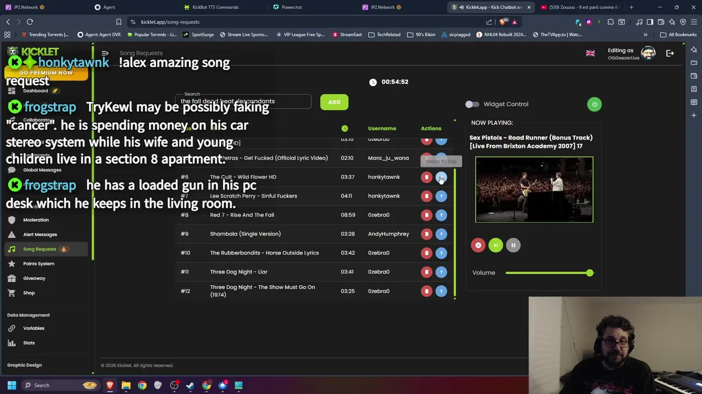702x394 pixels.
Task: Click the green power button in widget panel
Action: [594, 104]
